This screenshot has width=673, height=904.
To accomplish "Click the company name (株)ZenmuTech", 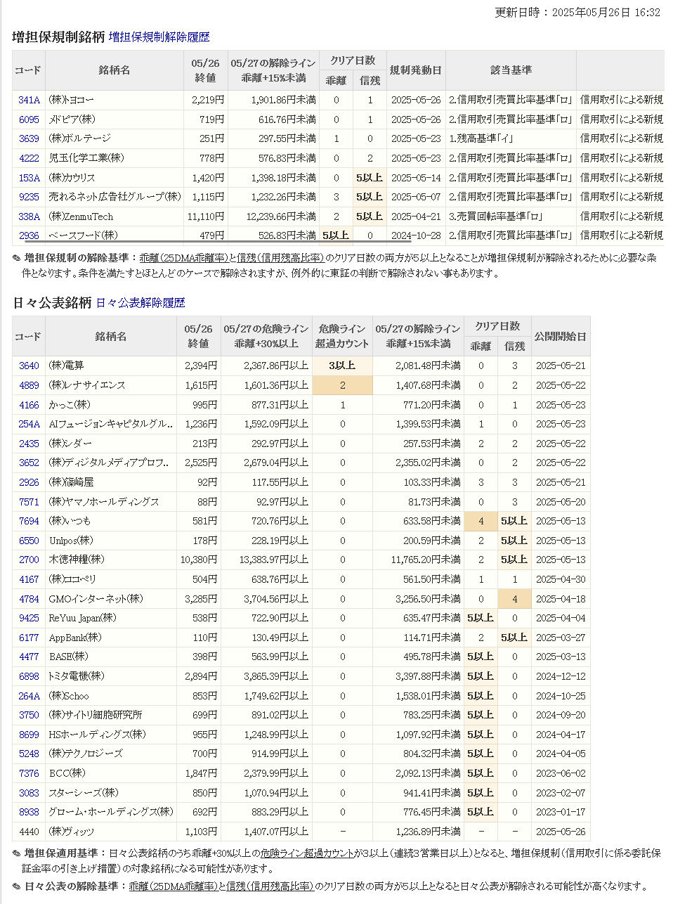I will pos(81,217).
